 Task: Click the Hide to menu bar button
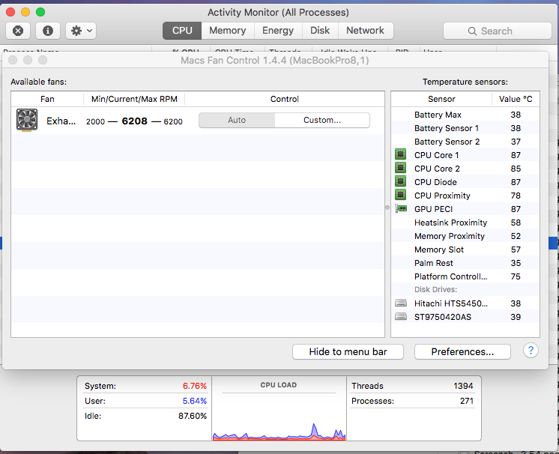point(348,351)
